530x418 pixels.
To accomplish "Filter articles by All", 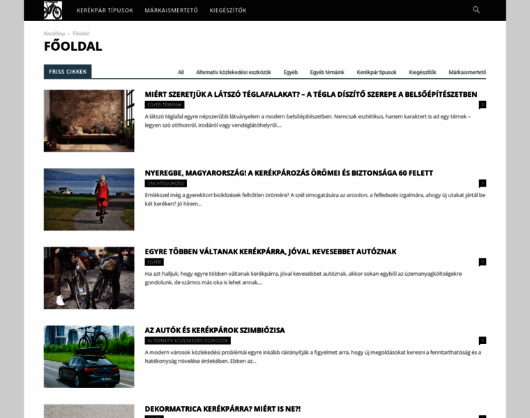I will coord(181,72).
